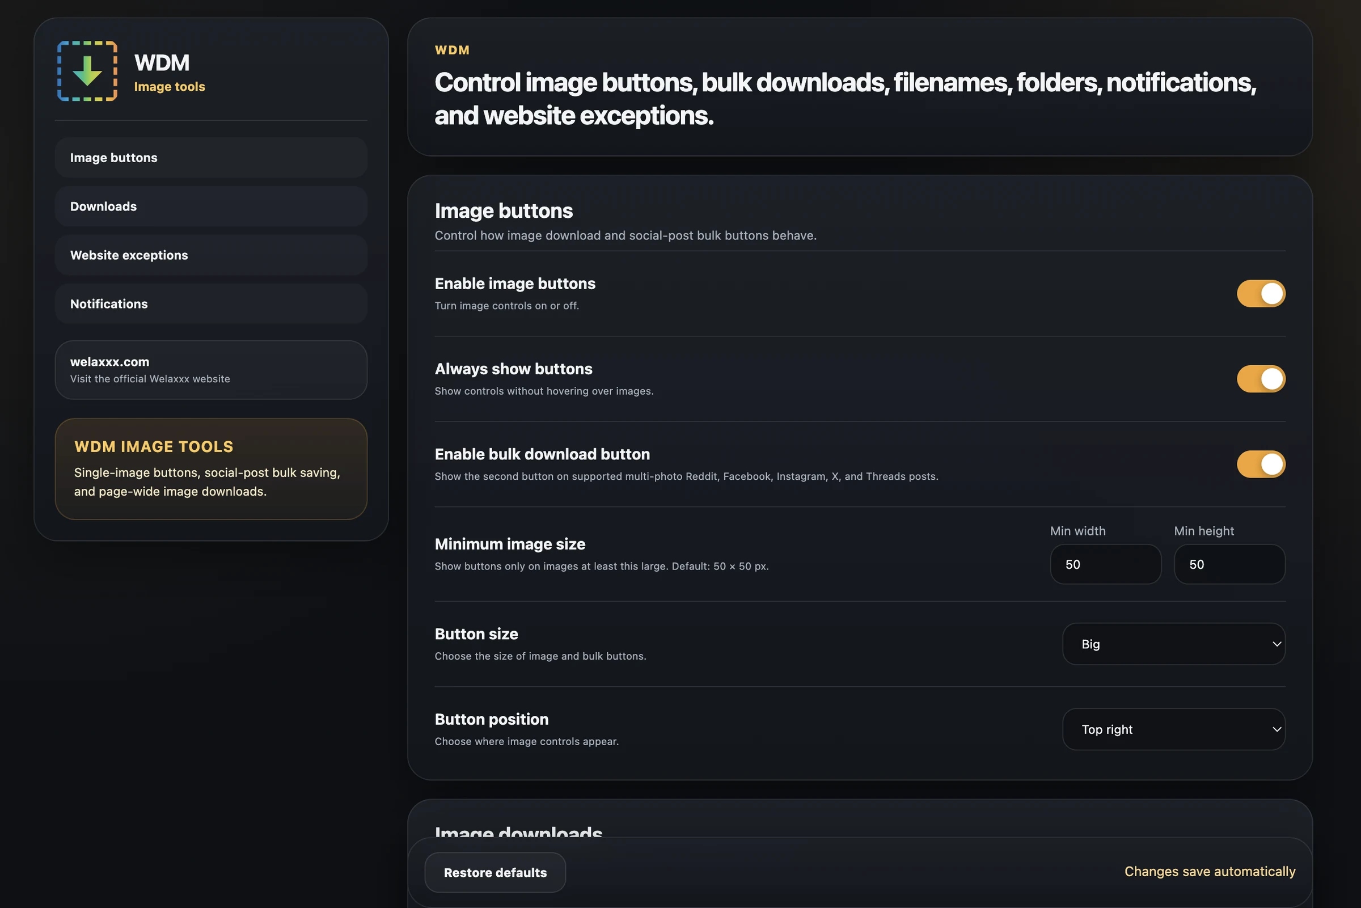The height and width of the screenshot is (908, 1361).
Task: Click the Min height input field
Action: point(1229,564)
